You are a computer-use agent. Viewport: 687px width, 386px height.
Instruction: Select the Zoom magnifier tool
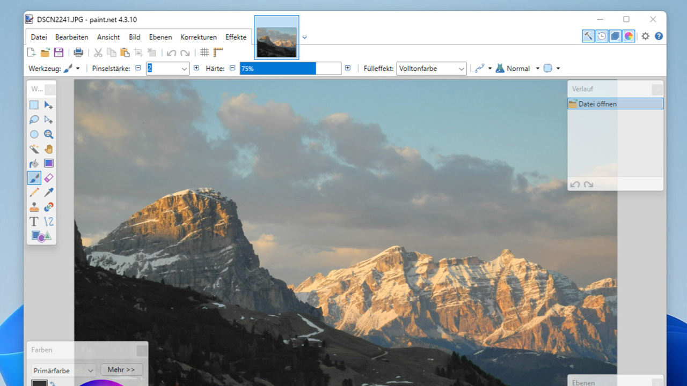(49, 134)
